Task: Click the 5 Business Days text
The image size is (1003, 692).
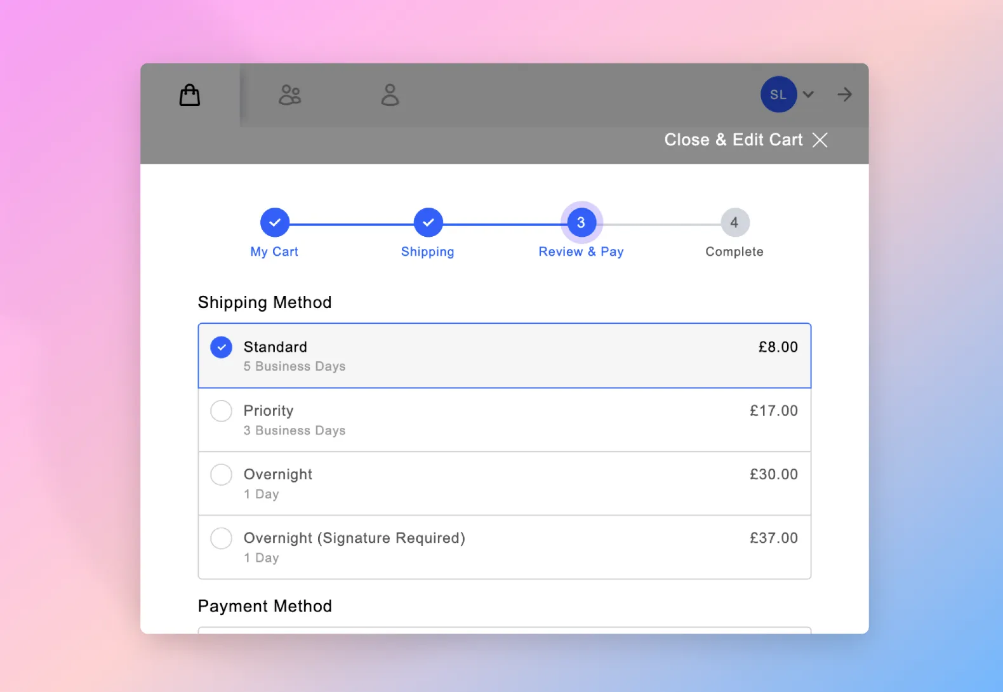Action: coord(295,366)
